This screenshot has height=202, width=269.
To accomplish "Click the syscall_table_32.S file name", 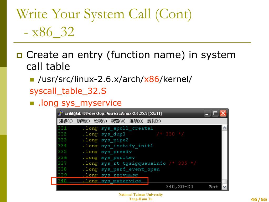I will (x=68, y=91).
